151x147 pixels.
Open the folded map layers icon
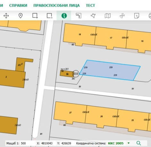pos(108,16)
